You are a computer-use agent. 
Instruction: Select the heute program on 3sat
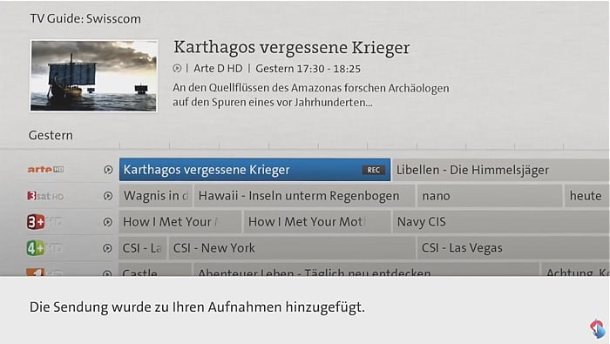point(587,196)
